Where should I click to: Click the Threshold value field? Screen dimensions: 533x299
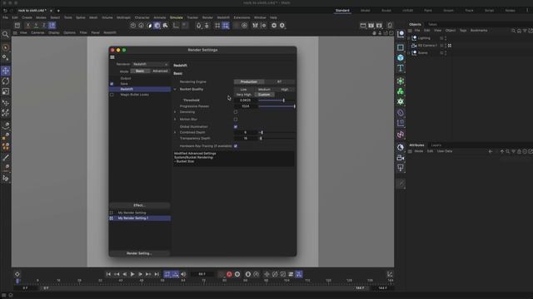[x=245, y=100]
